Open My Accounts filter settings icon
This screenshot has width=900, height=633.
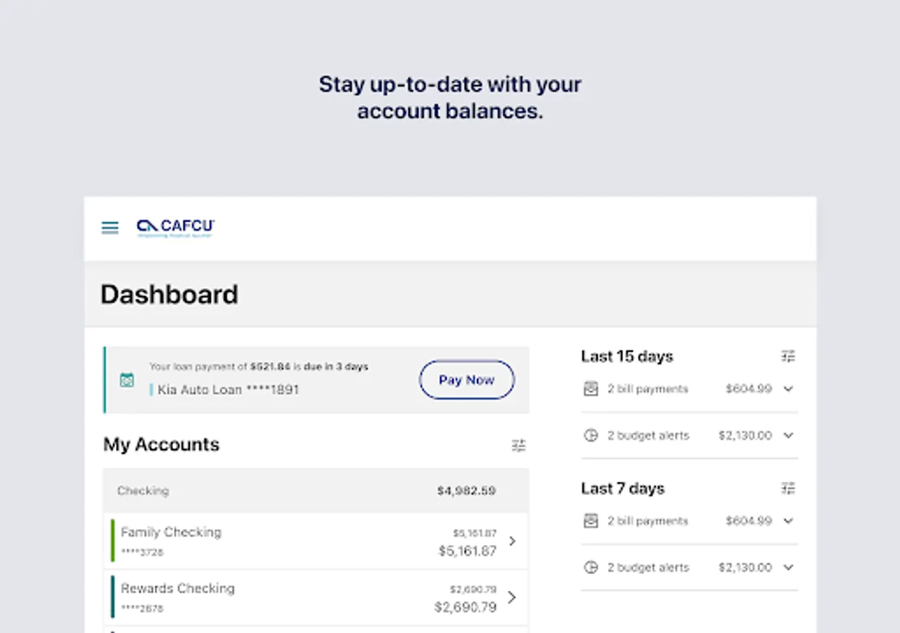coord(519,445)
